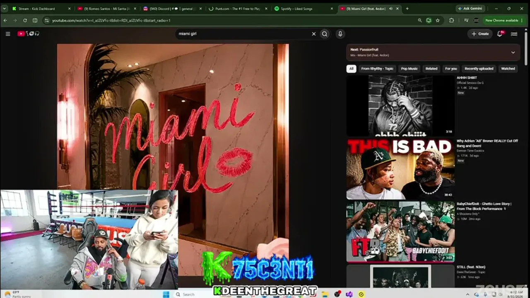Click the 'THIS IS BAD' video thumbnail

click(400, 169)
